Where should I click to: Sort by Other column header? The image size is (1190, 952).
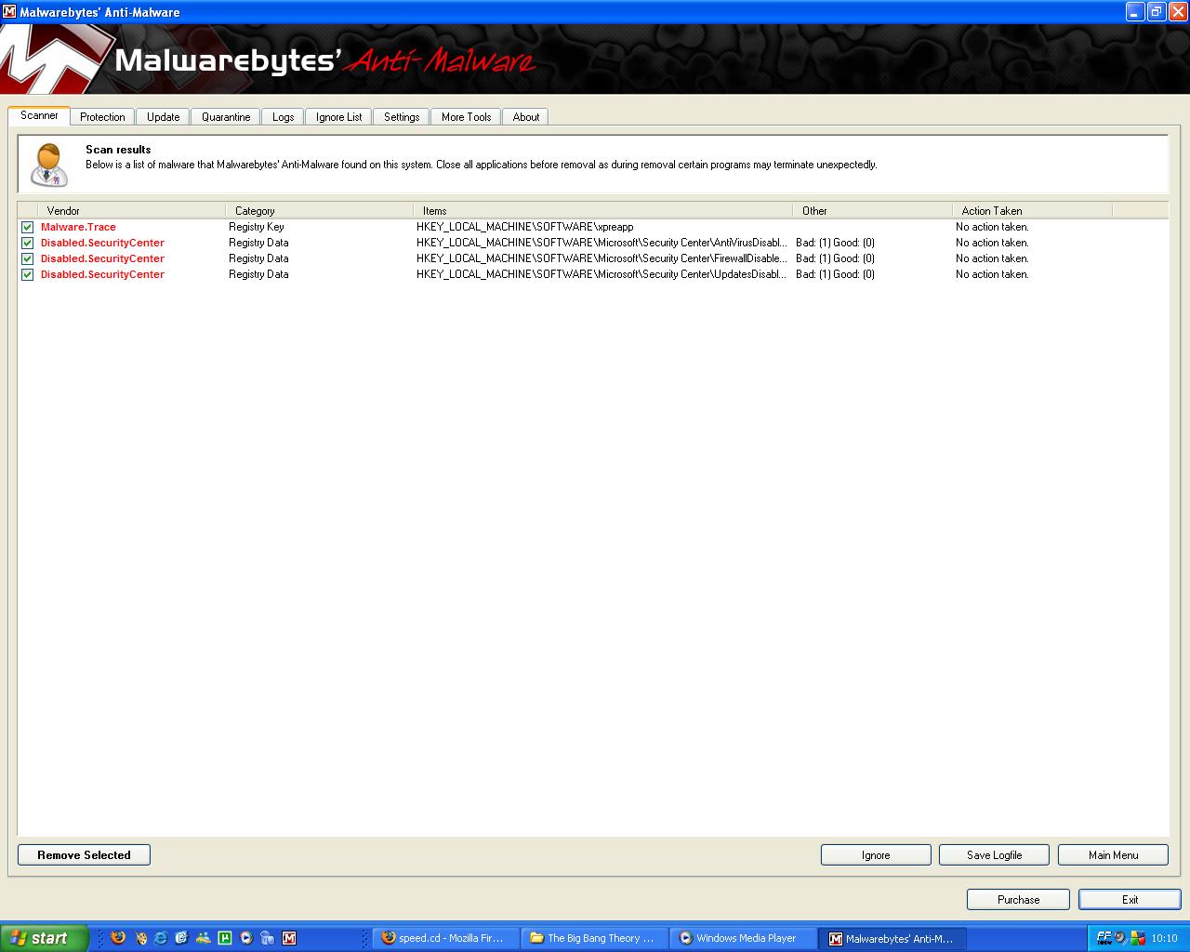point(872,211)
